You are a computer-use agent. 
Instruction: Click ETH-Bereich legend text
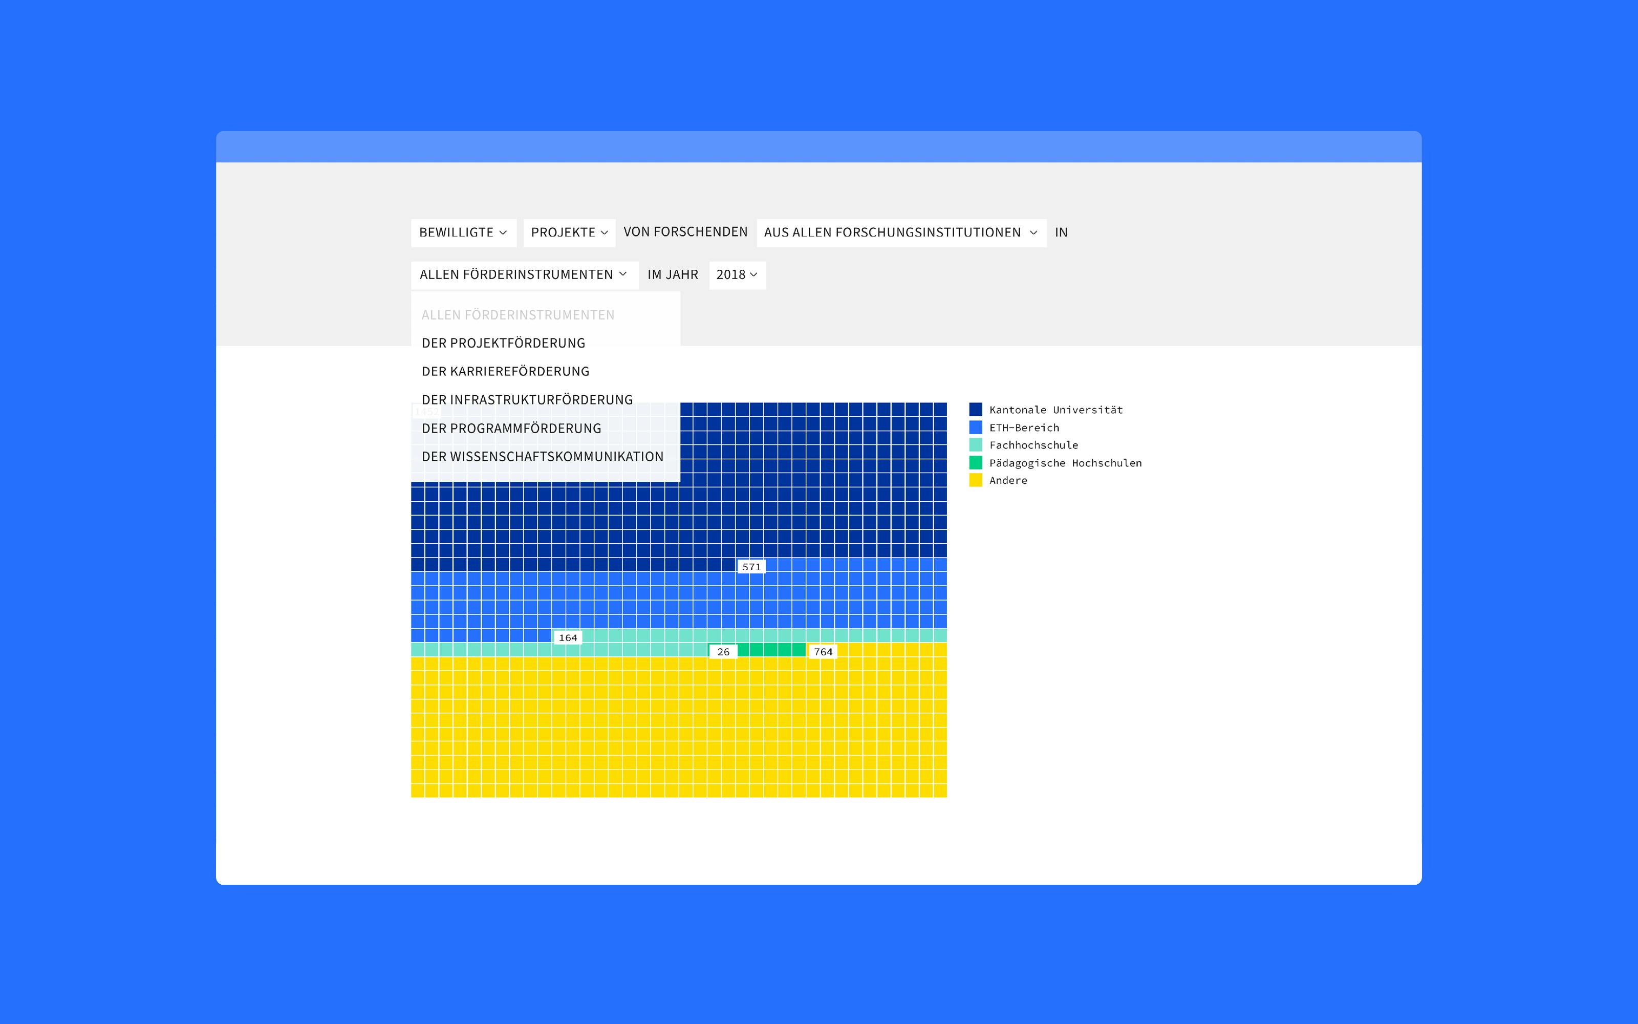pyautogui.click(x=1024, y=428)
